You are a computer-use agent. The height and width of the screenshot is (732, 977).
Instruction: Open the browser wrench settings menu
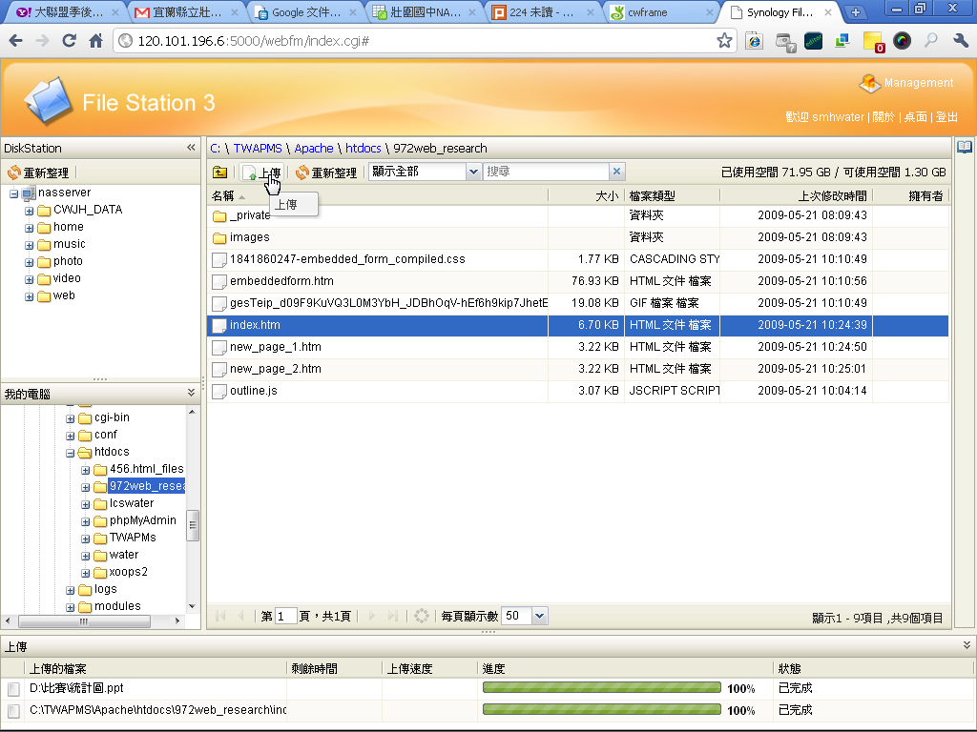point(961,41)
